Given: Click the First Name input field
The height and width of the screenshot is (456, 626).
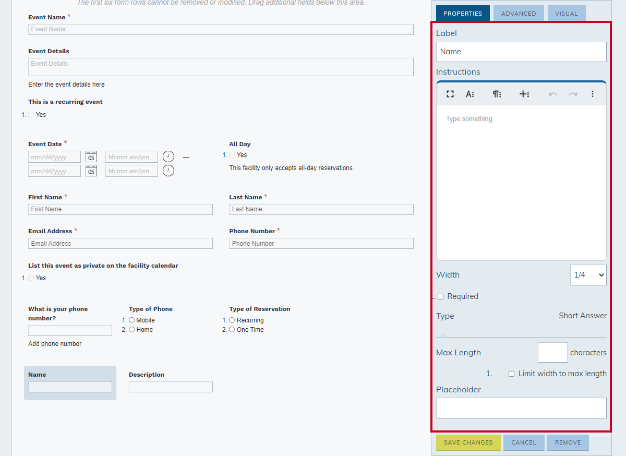Looking at the screenshot, I should coord(121,209).
